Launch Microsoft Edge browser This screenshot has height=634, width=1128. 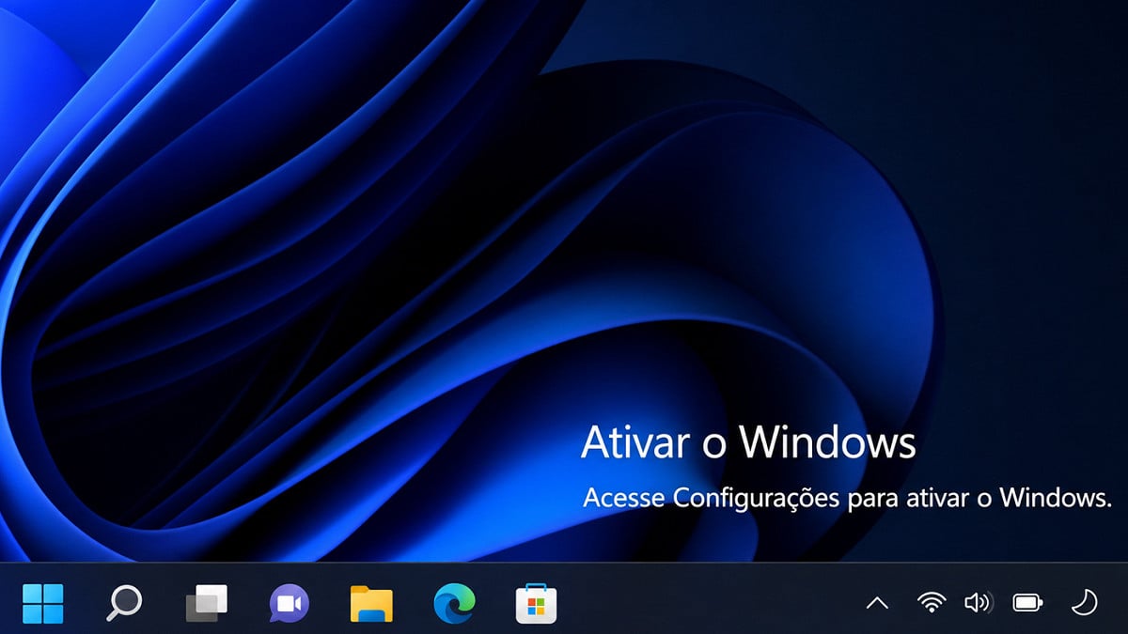point(454,603)
